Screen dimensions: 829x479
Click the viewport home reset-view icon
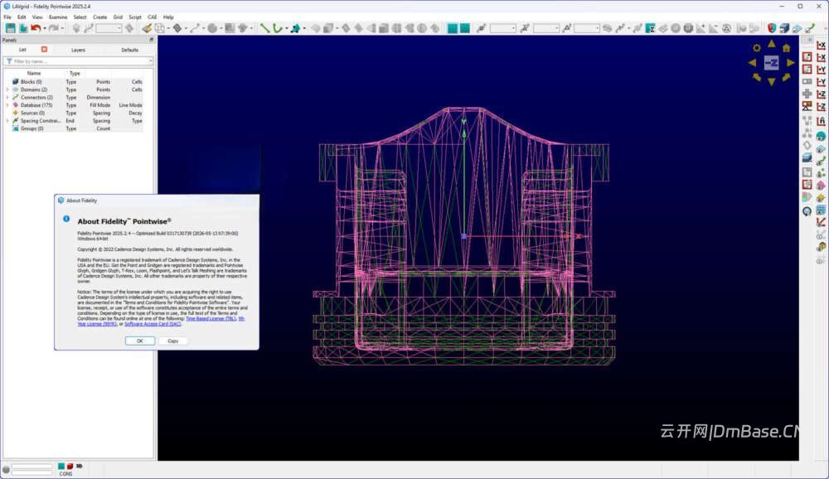tap(787, 48)
